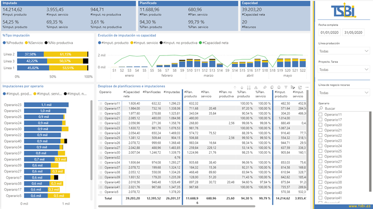
Task: Click the search magnifier in Operario slicer
Action: tap(321, 108)
